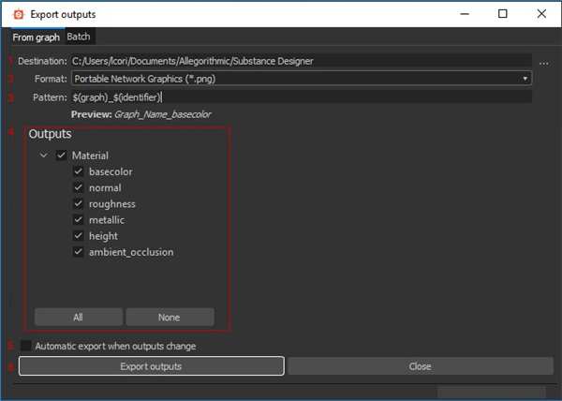Uncheck the roughness output

[79, 203]
